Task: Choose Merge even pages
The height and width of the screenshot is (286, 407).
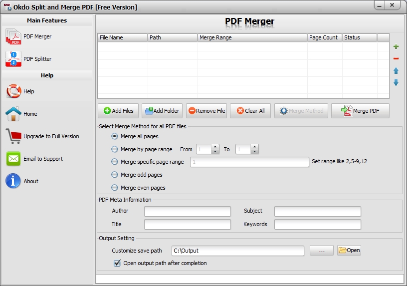Action: (x=115, y=188)
